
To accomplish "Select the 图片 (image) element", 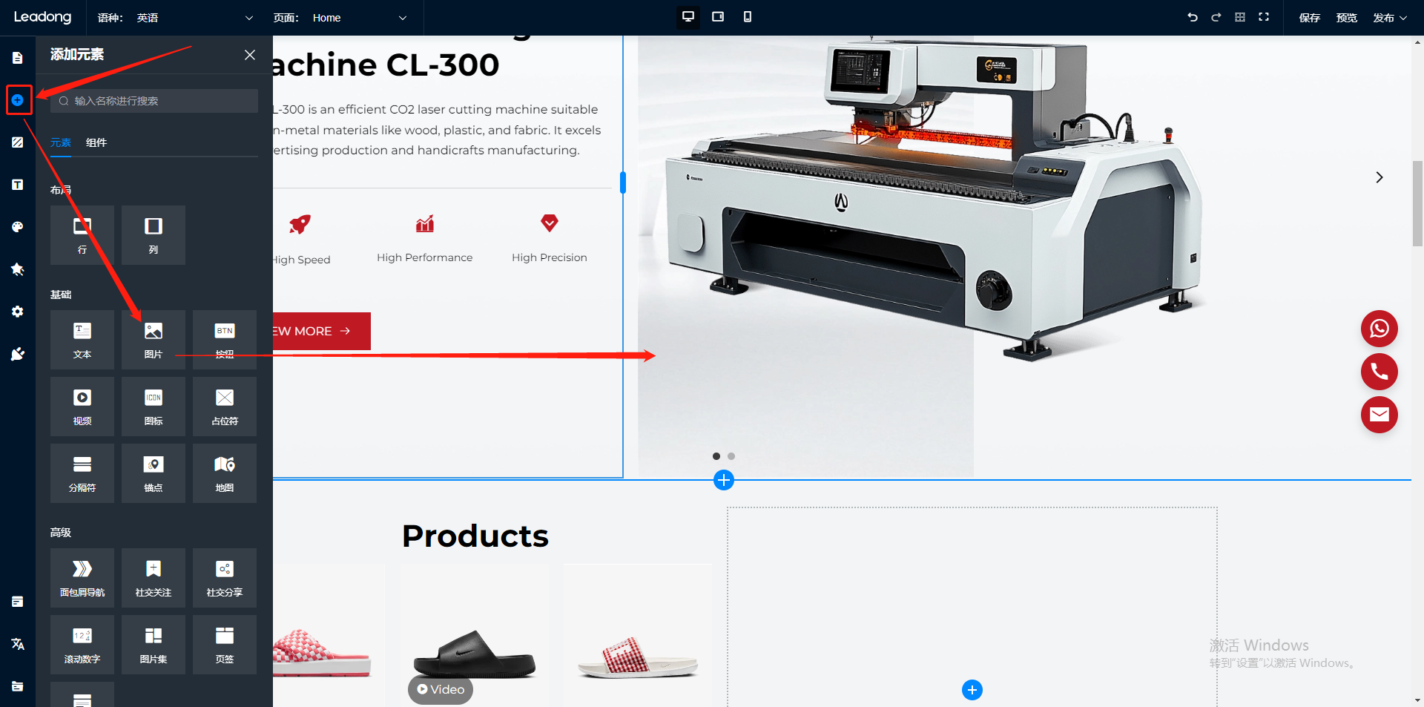I will click(x=154, y=339).
